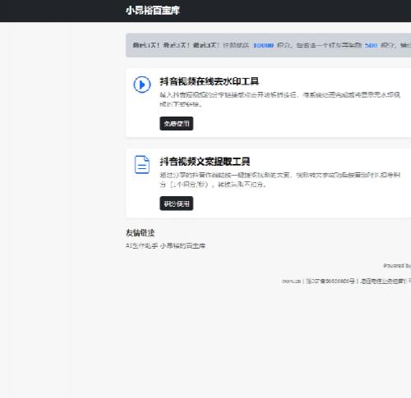Click the copy extraction tool description paragraph

tap(280, 180)
